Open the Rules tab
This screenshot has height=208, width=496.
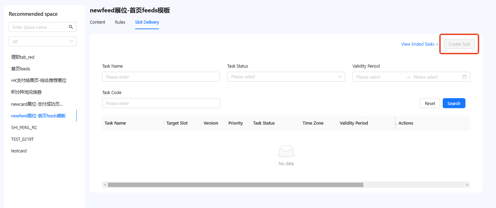tap(120, 22)
